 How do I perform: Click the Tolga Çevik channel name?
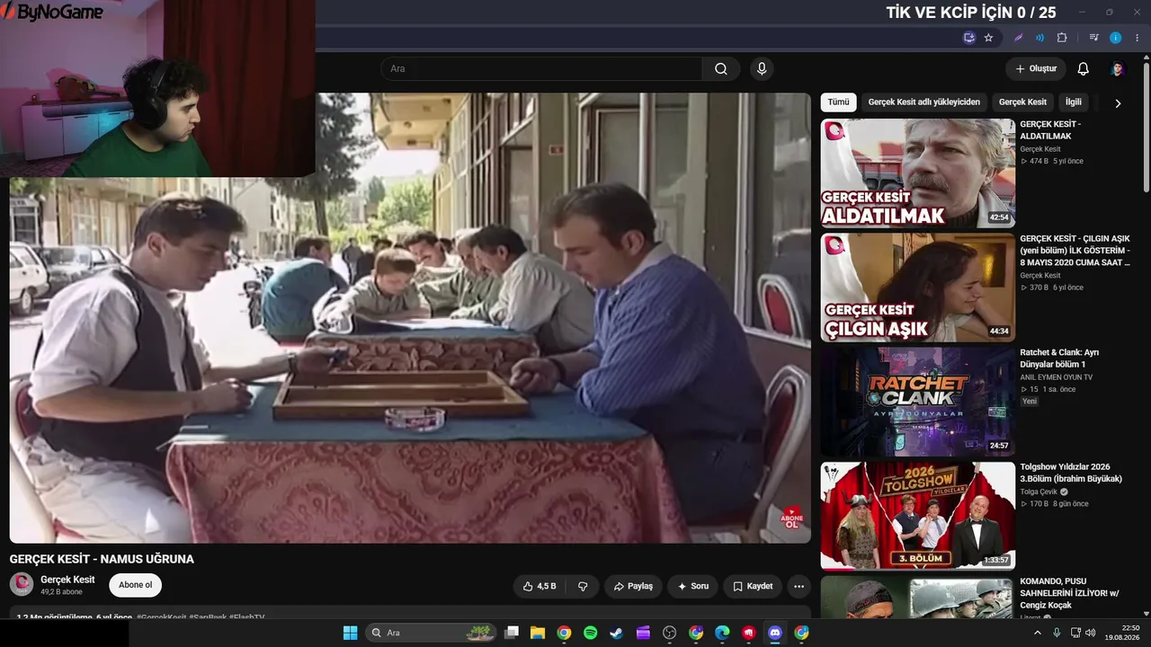1039,492
